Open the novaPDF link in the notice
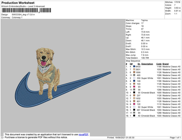 83,135
